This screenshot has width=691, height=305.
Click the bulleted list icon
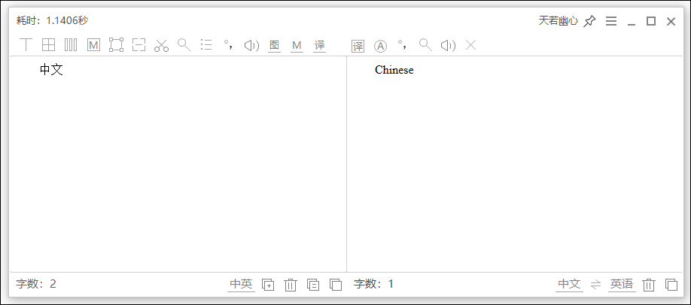click(x=206, y=45)
